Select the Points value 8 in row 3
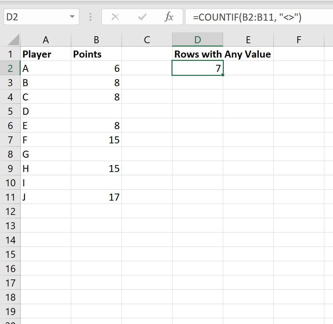The width and height of the screenshot is (333, 324). 97,82
